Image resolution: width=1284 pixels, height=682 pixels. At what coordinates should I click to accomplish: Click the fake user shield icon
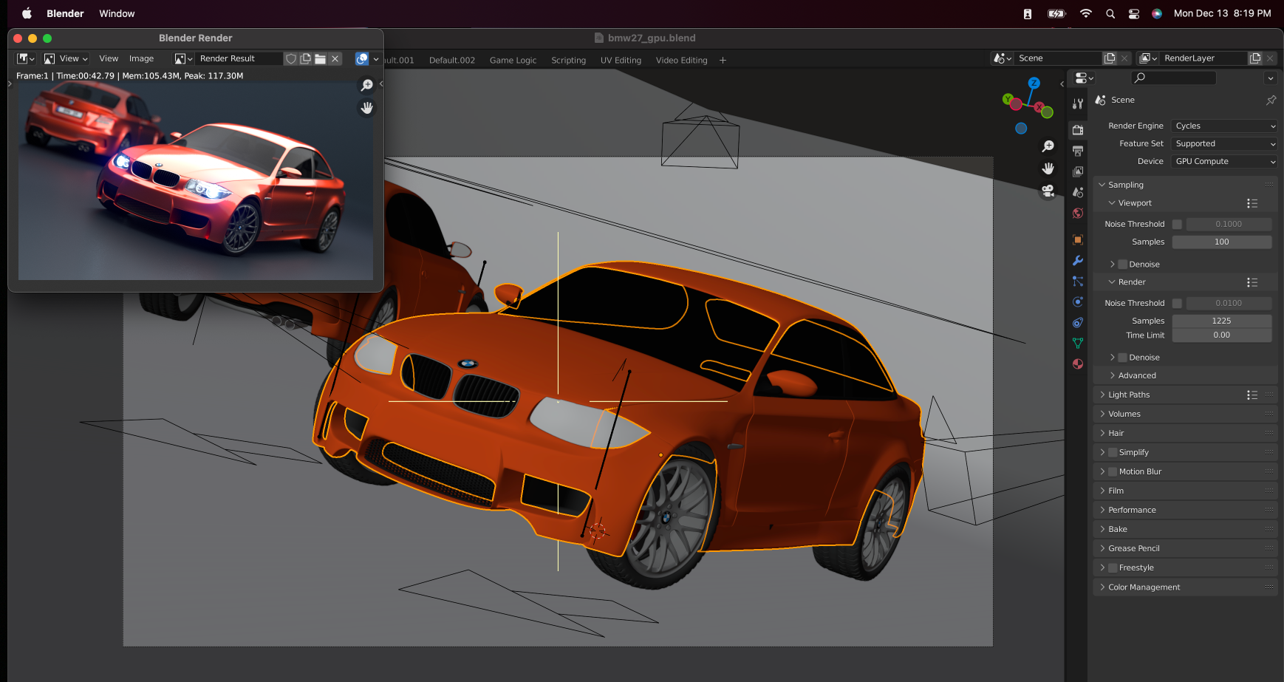coord(291,58)
